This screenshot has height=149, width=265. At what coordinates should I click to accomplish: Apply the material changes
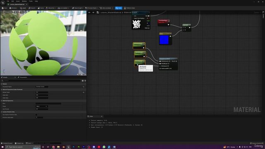tap(23, 8)
